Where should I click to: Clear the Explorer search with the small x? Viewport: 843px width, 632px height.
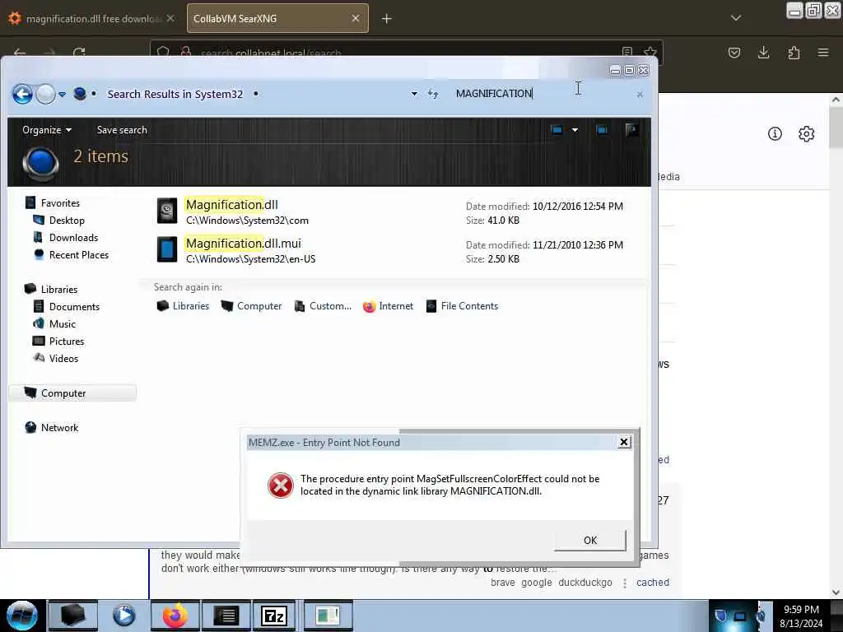640,95
